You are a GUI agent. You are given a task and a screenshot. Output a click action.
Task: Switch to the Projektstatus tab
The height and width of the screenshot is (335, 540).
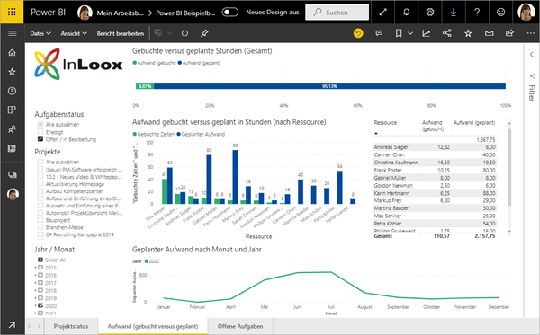71,326
